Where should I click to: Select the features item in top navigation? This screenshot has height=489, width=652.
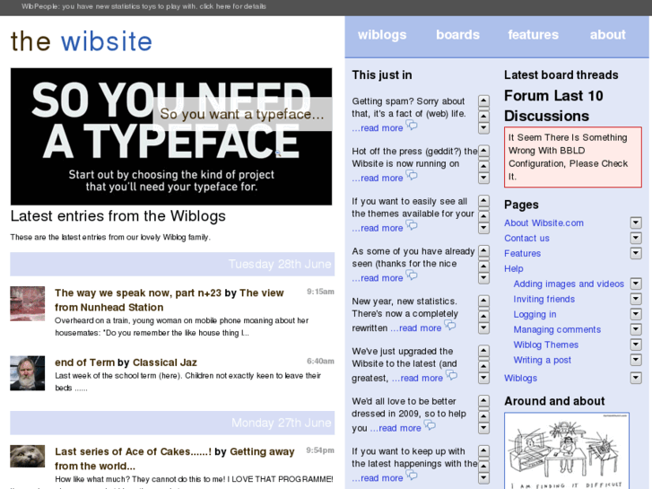coord(533,35)
